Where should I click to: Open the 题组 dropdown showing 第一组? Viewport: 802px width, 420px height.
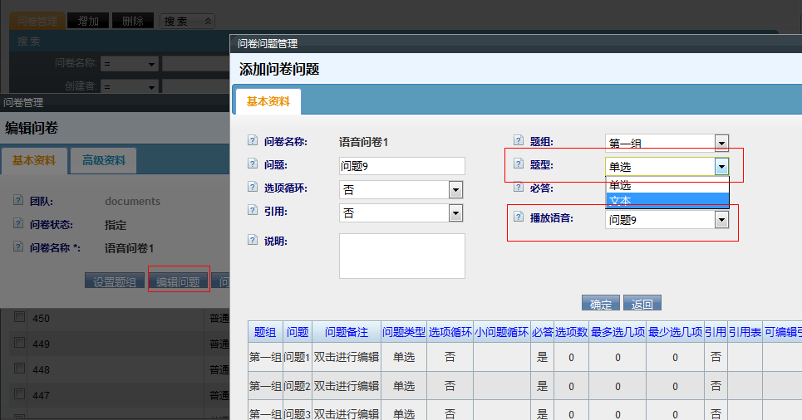721,144
